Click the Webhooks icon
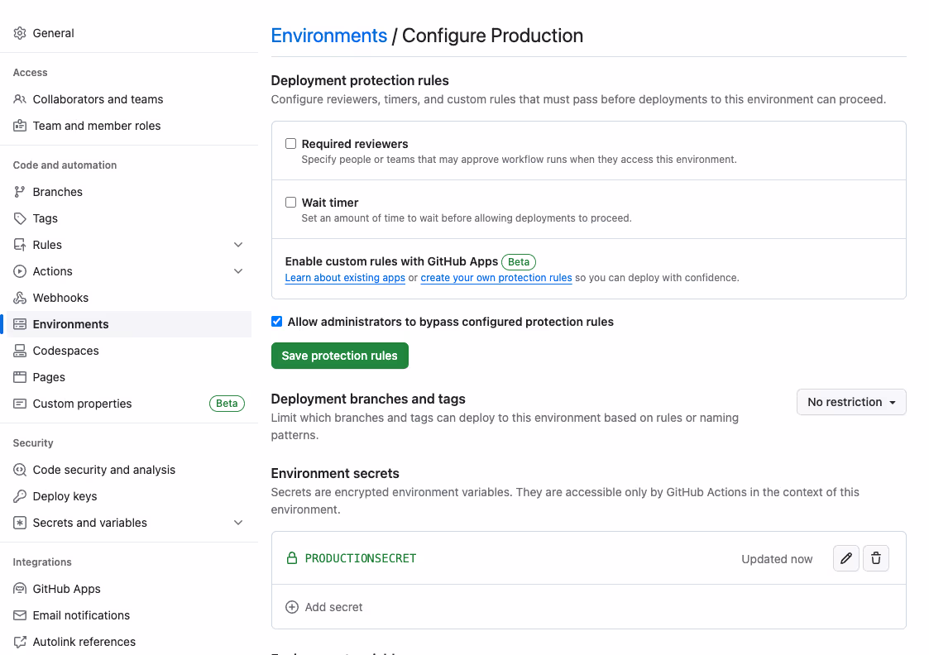Screen dimensions: 929x655 (x=20, y=298)
